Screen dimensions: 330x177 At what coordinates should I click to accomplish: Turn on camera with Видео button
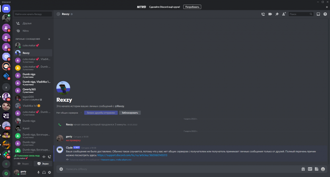[x=23, y=164]
